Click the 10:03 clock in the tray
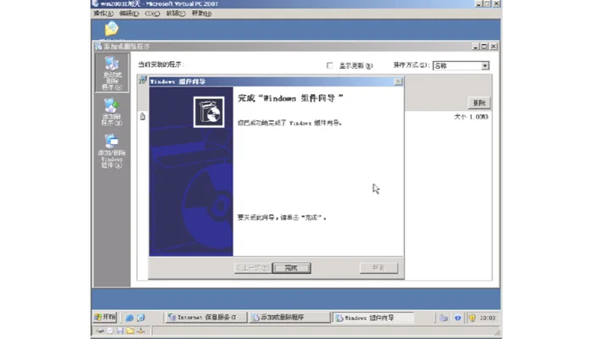 point(487,318)
